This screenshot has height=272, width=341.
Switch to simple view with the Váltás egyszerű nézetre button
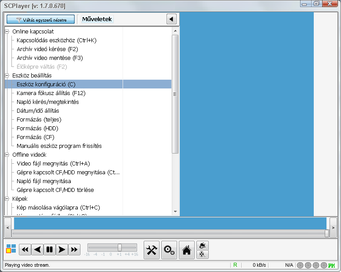[x=41, y=19]
